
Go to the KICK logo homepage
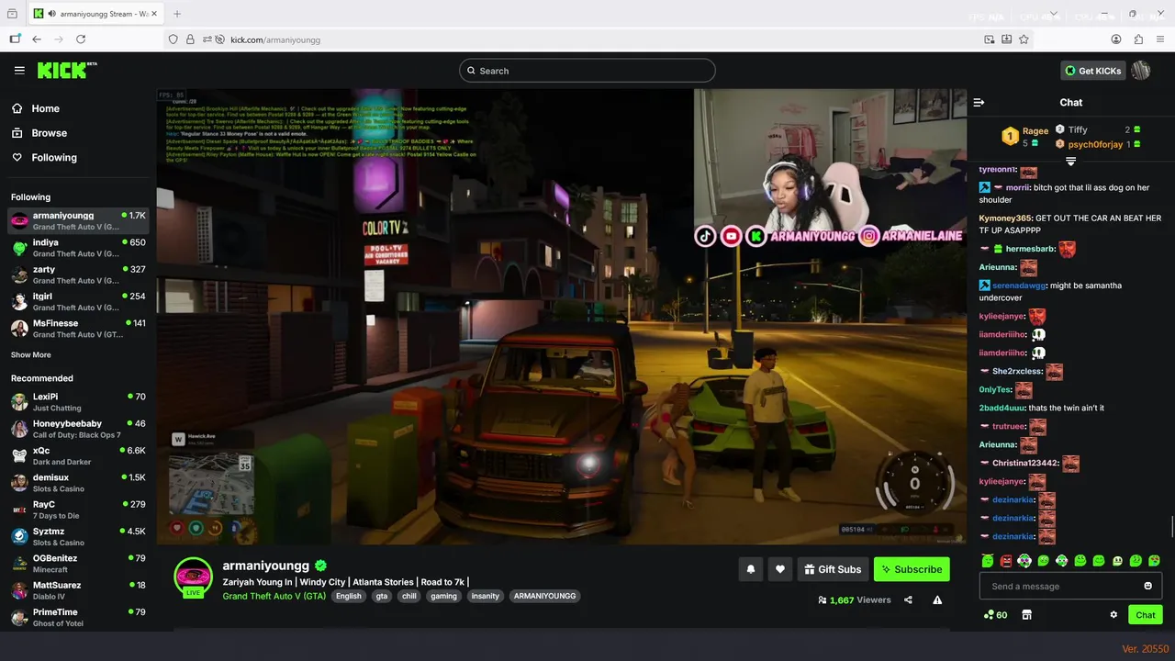66,71
